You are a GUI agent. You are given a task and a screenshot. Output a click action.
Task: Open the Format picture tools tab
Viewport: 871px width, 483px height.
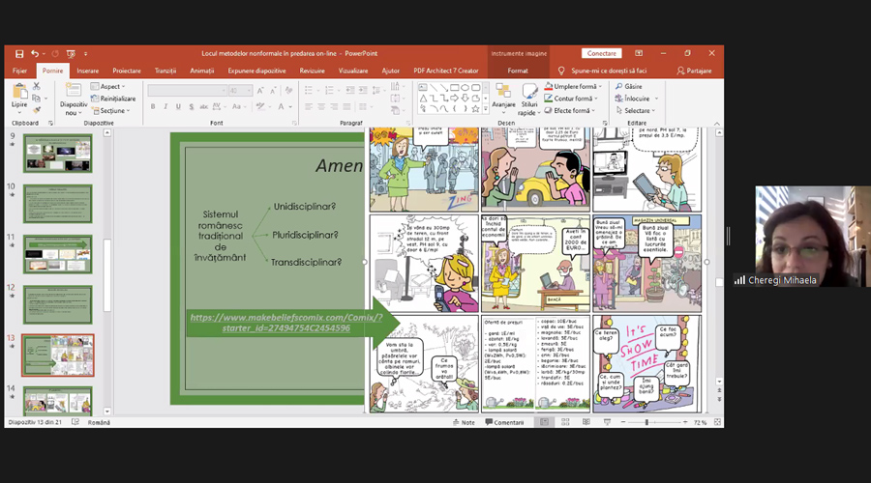(518, 71)
